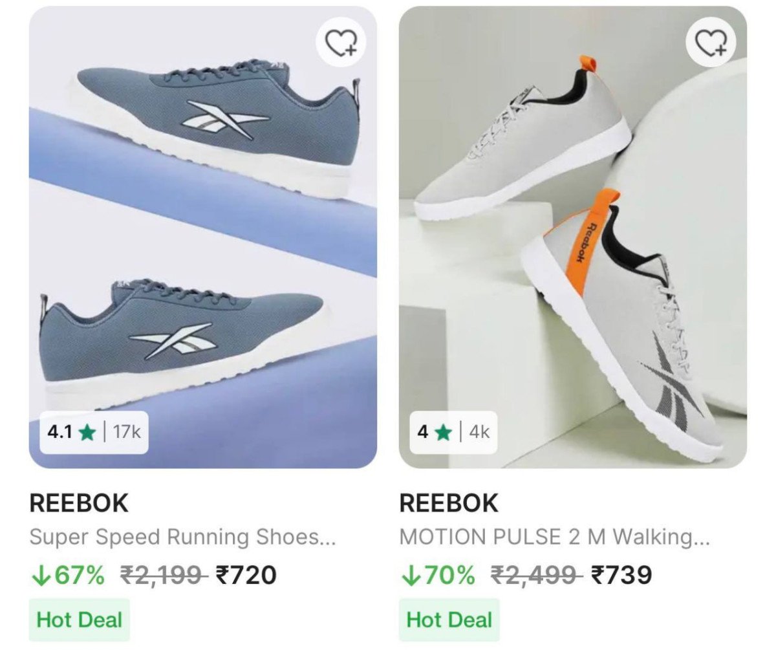
Task: Open Super Speed Running Shoes title
Action: click(183, 537)
